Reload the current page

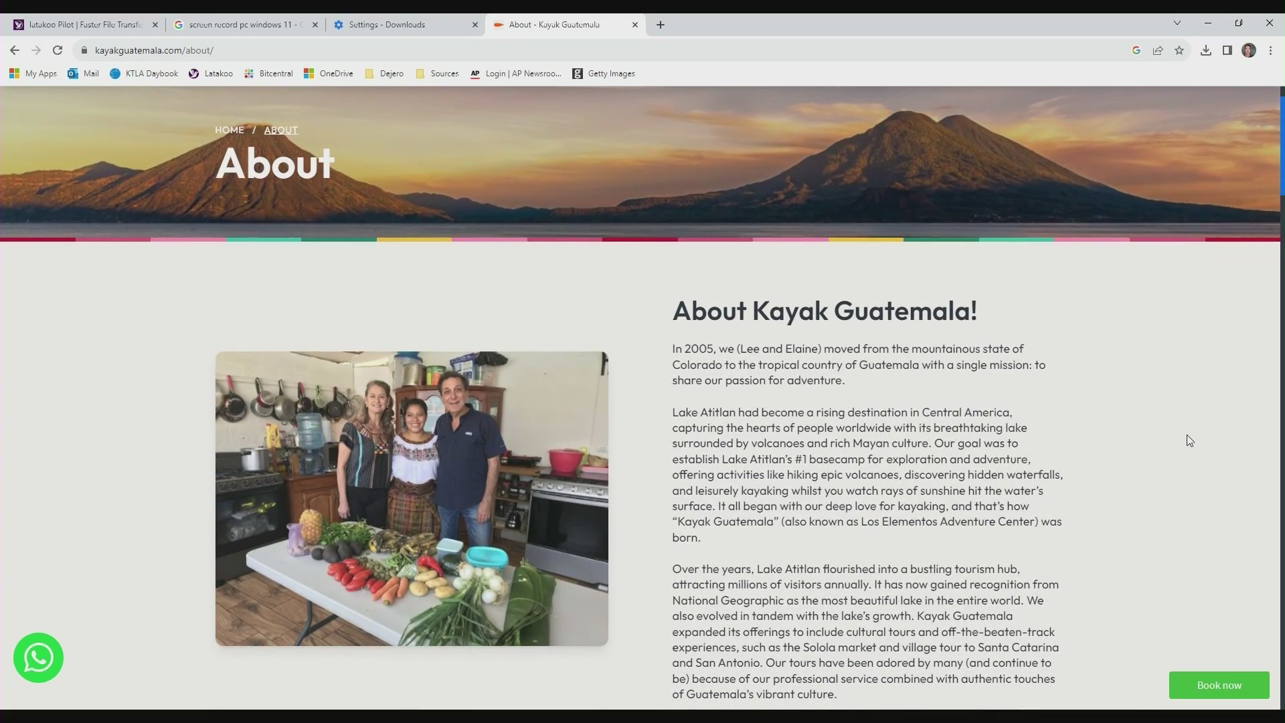click(x=58, y=50)
